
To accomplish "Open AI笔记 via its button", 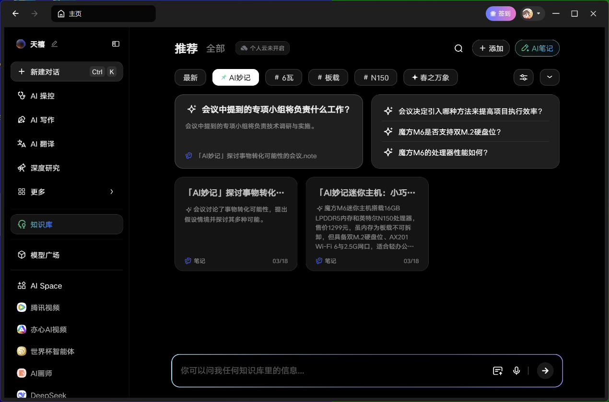I will pos(537,48).
